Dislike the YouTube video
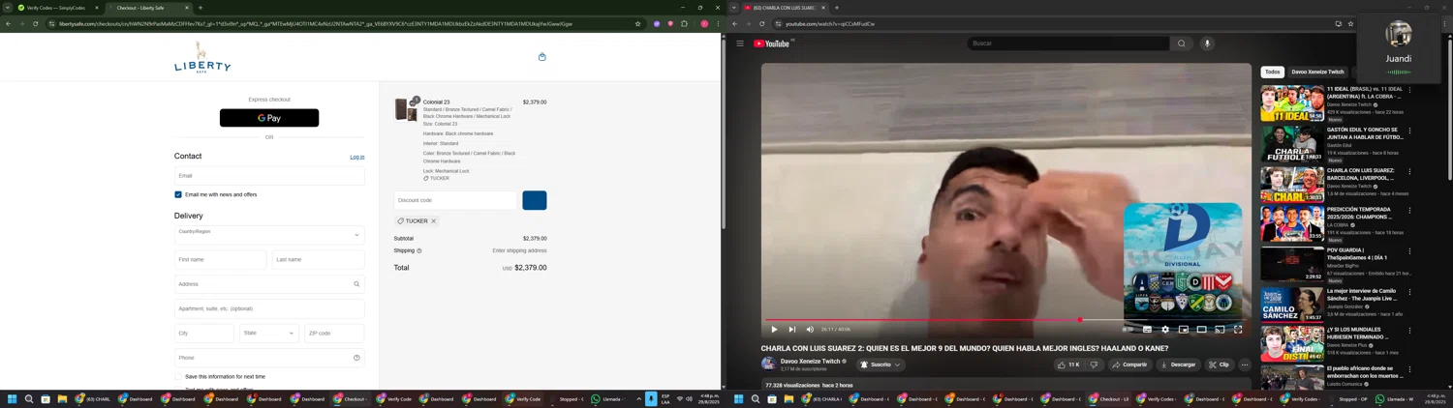This screenshot has width=1453, height=408. (1094, 364)
